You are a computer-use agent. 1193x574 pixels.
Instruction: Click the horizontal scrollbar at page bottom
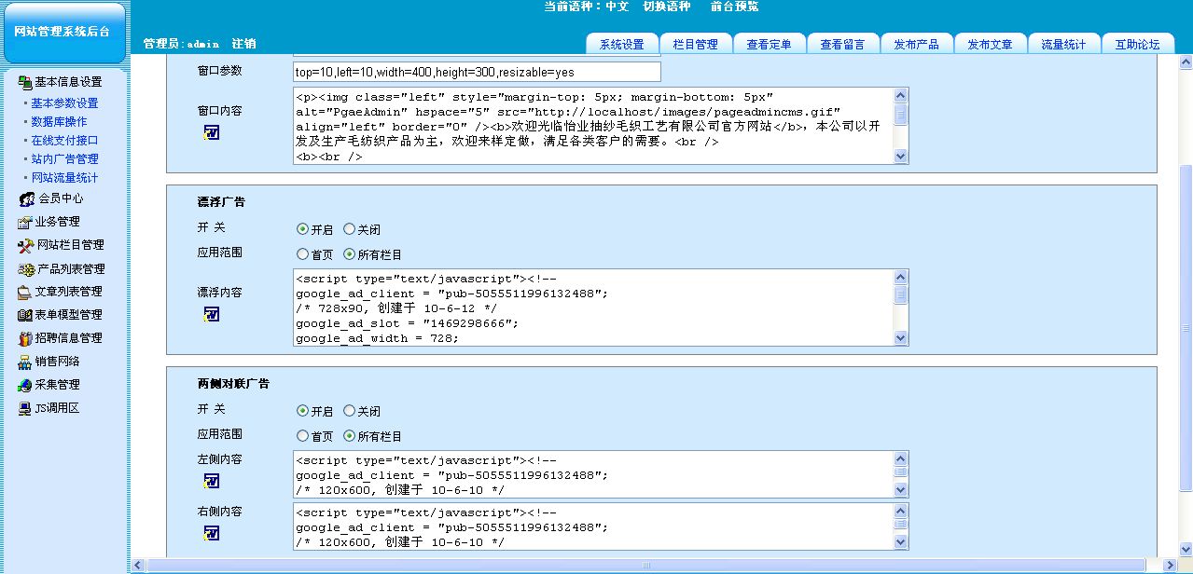coord(644,565)
